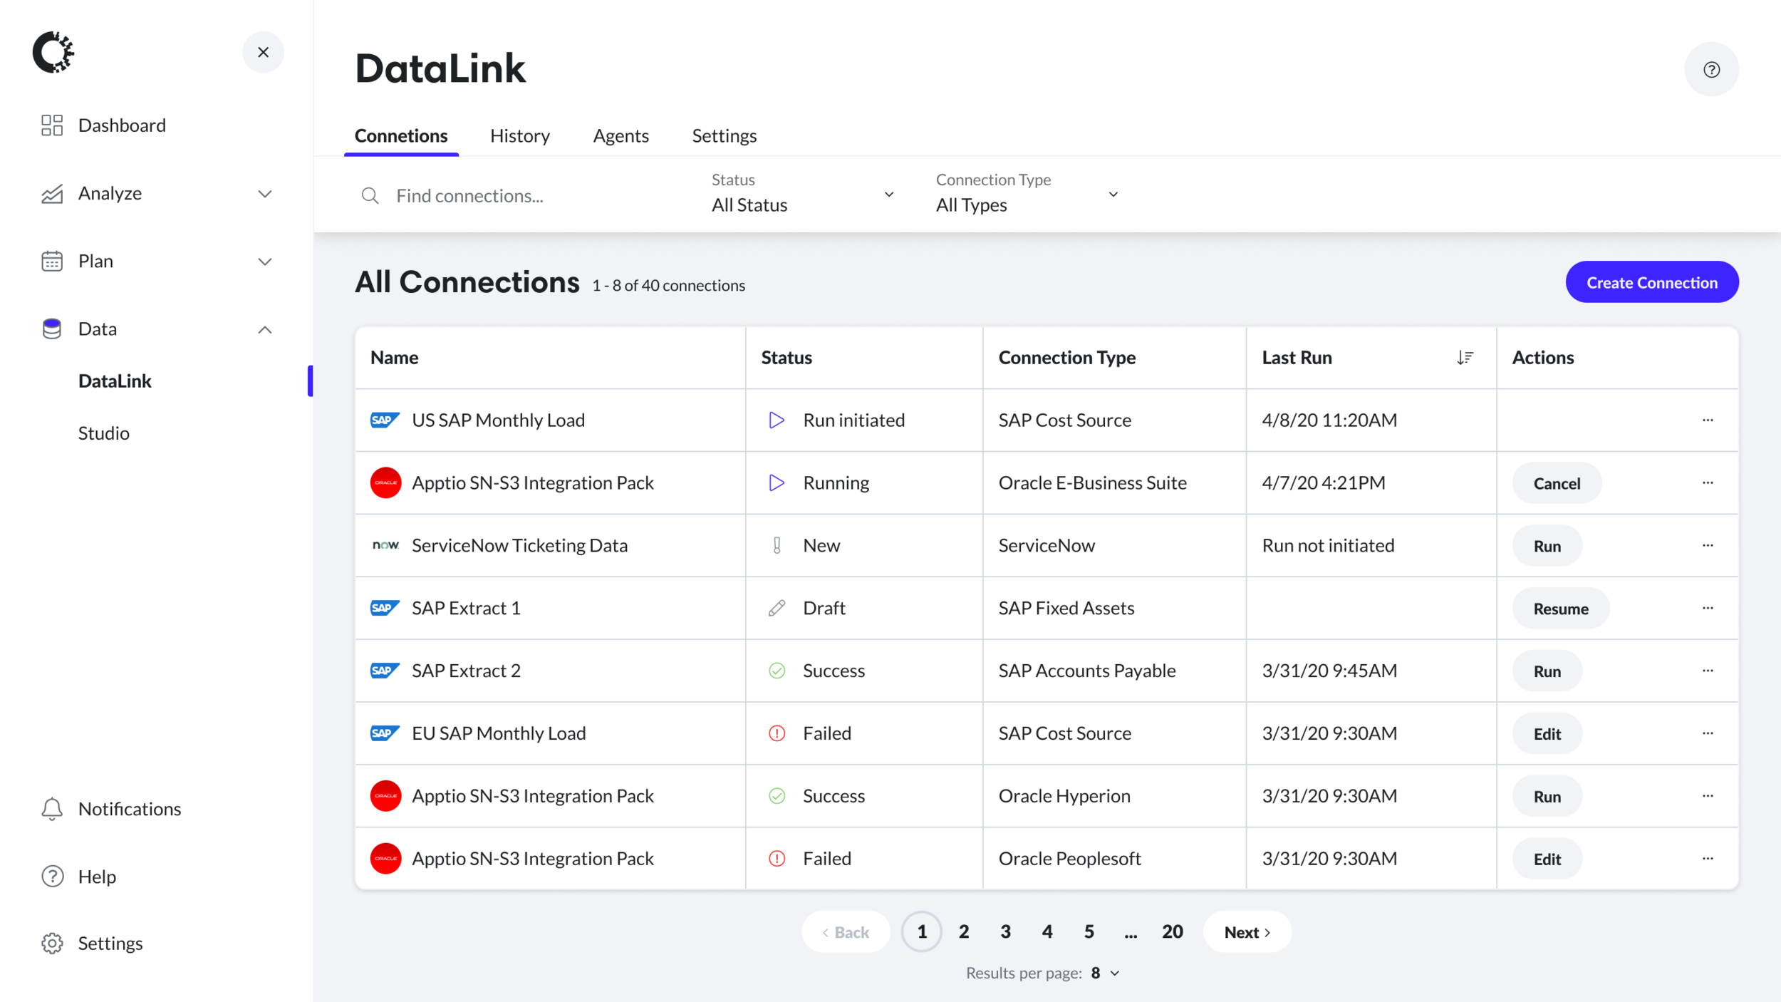Click the search magnifier icon

(370, 195)
